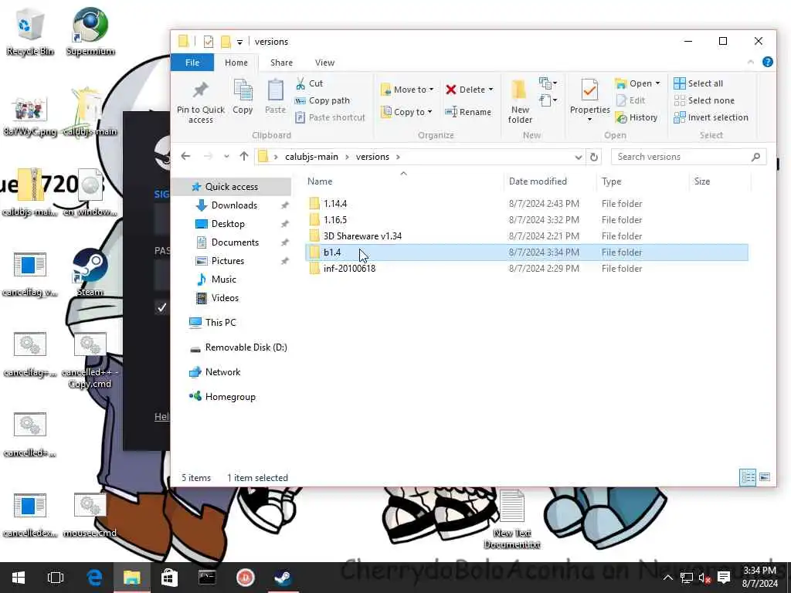791x593 pixels.
Task: Toggle remember-me checkbox in Steam window
Action: pyautogui.click(x=161, y=307)
